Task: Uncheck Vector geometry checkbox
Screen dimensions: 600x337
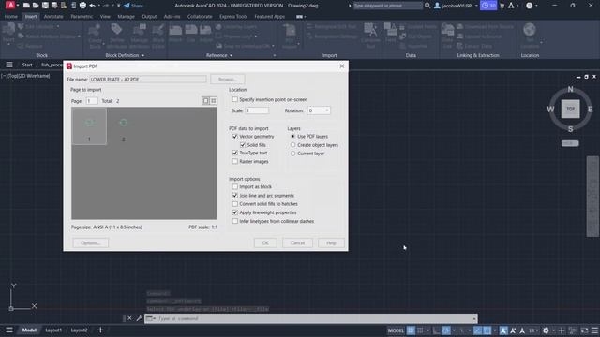Action: coord(235,137)
